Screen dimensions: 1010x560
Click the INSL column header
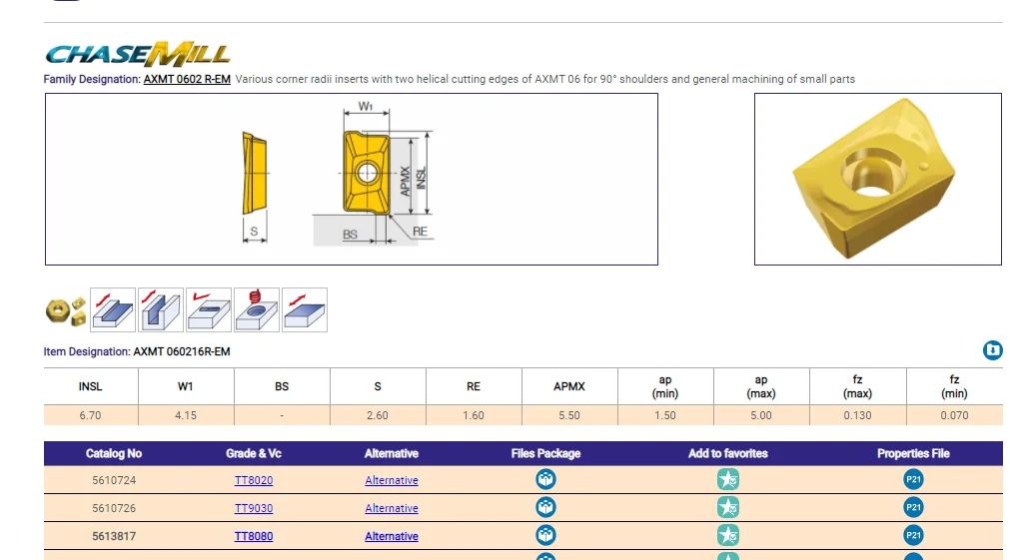coord(90,387)
